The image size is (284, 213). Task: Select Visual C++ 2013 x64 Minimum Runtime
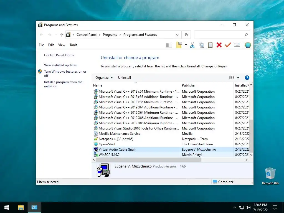[171, 92]
